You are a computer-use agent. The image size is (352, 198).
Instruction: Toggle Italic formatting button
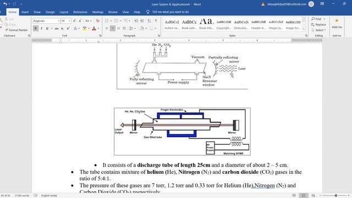(42, 29)
